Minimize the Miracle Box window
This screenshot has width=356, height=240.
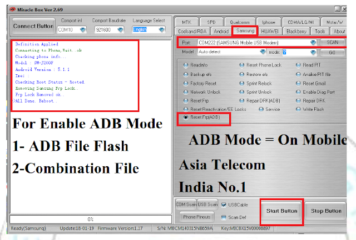click(x=338, y=9)
